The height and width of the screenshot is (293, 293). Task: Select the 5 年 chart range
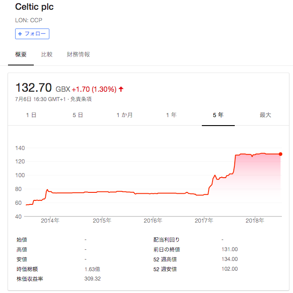point(218,115)
